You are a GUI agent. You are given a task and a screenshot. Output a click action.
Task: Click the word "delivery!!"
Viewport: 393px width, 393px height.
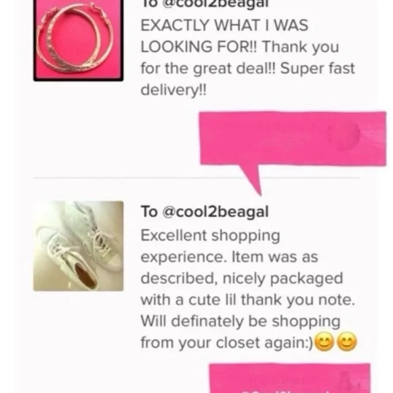(173, 90)
